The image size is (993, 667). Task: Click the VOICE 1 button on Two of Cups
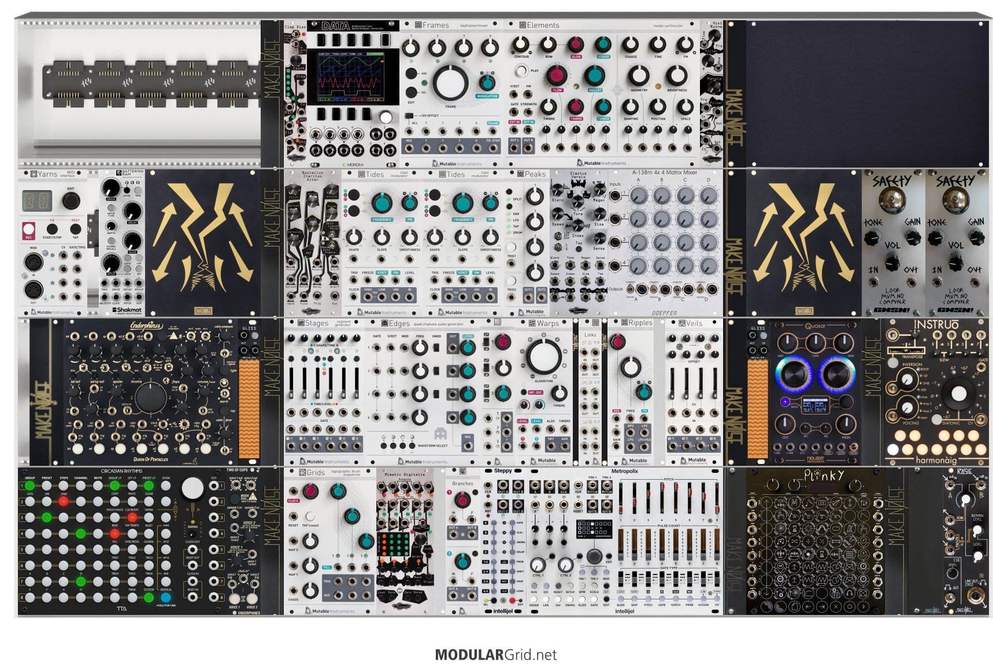235,599
